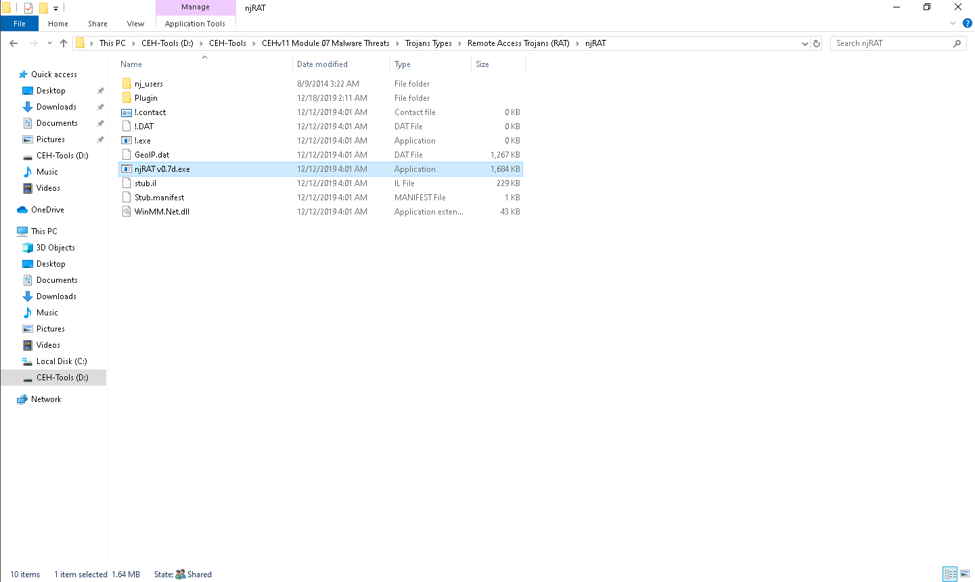Select the !.exe application icon

click(127, 141)
